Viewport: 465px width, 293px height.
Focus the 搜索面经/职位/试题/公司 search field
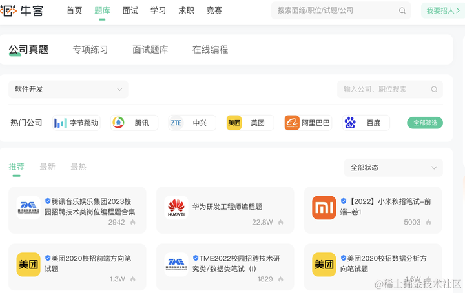click(341, 11)
